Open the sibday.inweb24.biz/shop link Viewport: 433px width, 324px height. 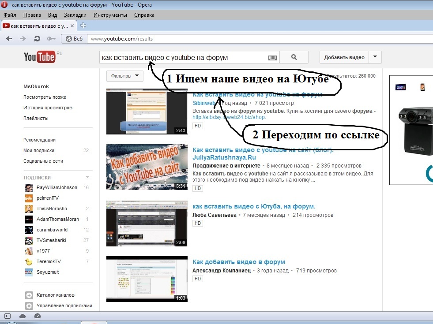coord(229,117)
